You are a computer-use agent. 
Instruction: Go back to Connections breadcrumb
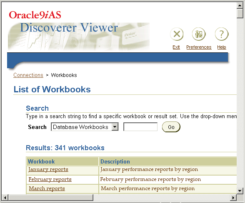tap(28, 75)
